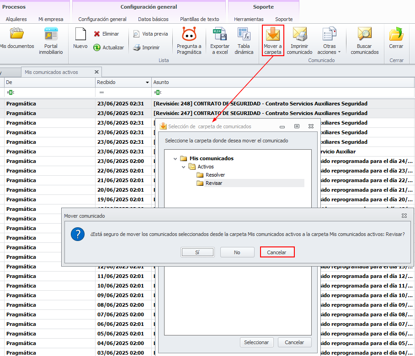Select Mis comunicados folder in tree
This screenshot has width=415, height=356.
(x=212, y=158)
